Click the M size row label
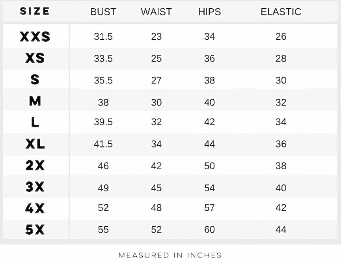The height and width of the screenshot is (263, 341). (x=35, y=102)
